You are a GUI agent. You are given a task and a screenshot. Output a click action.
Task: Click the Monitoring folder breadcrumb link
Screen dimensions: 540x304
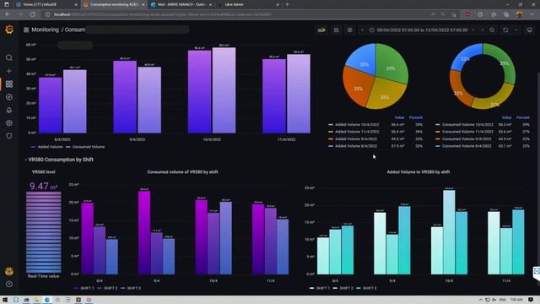pyautogui.click(x=45, y=30)
